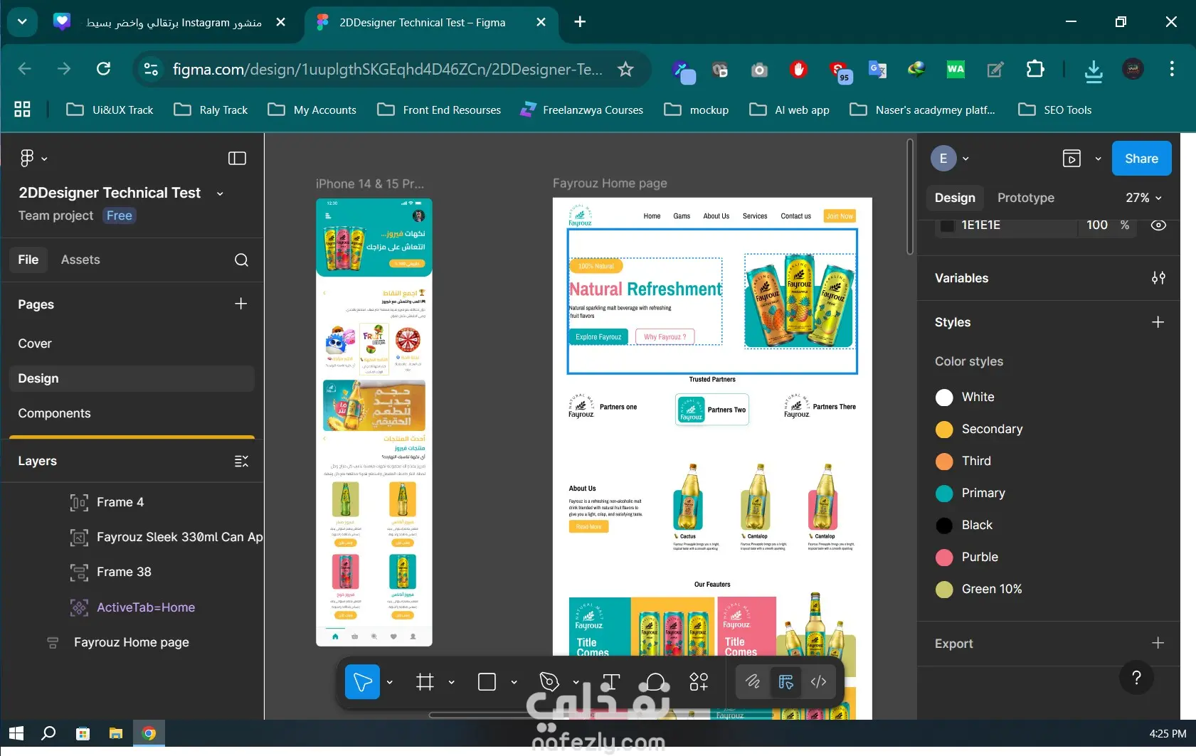Switch to the Instagram browser tab
The height and width of the screenshot is (756, 1196).
tap(171, 22)
